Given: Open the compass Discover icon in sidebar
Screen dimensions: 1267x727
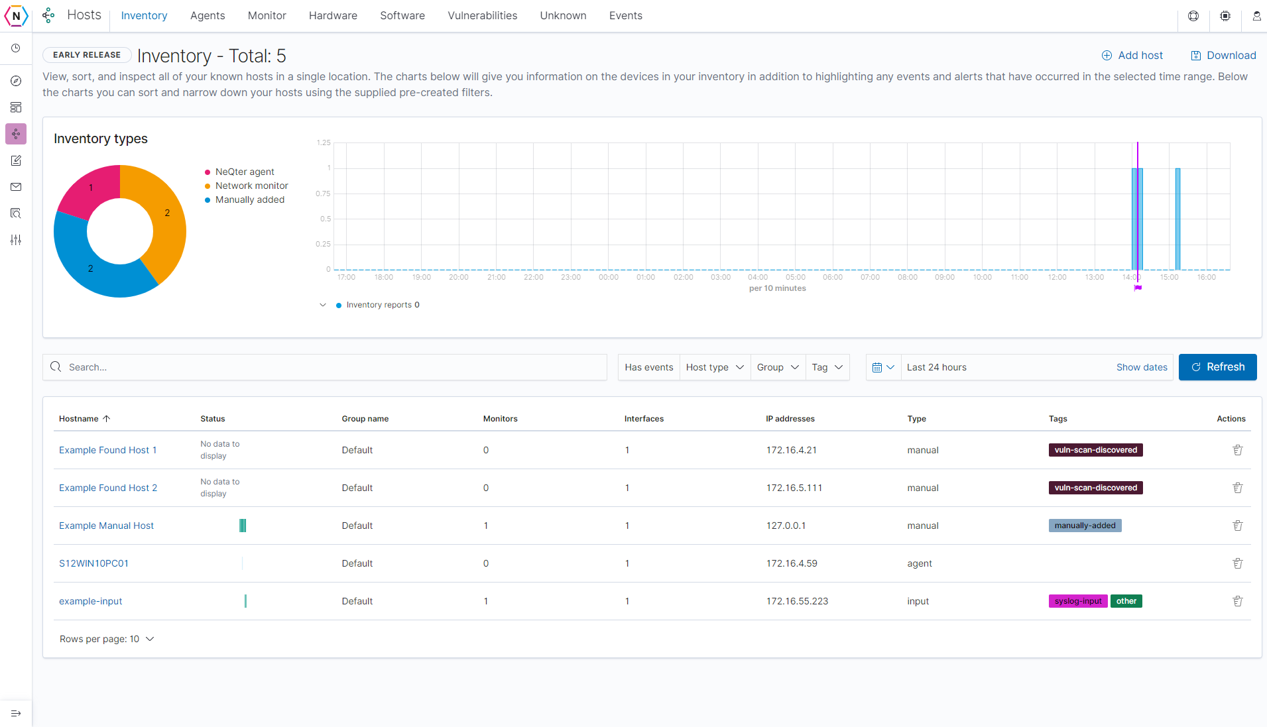Looking at the screenshot, I should (x=16, y=81).
